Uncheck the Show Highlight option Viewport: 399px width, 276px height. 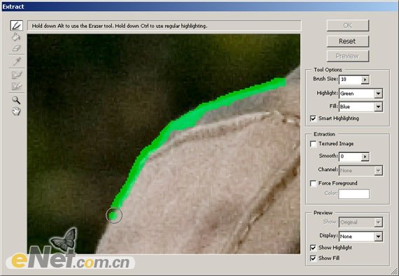(313, 247)
